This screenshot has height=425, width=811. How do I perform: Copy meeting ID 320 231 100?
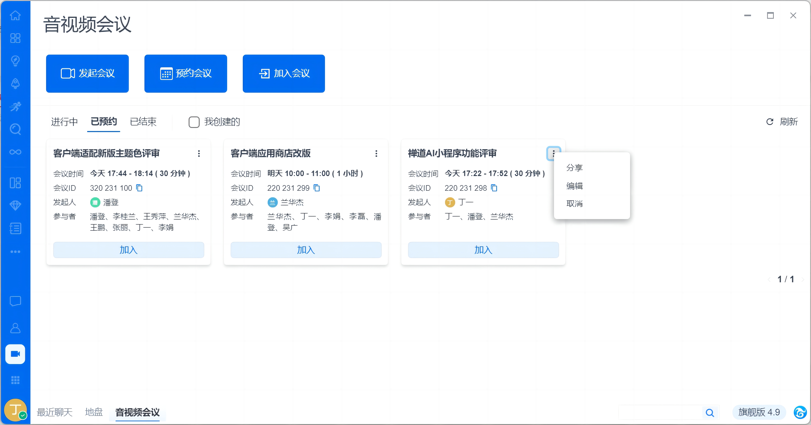coord(139,188)
